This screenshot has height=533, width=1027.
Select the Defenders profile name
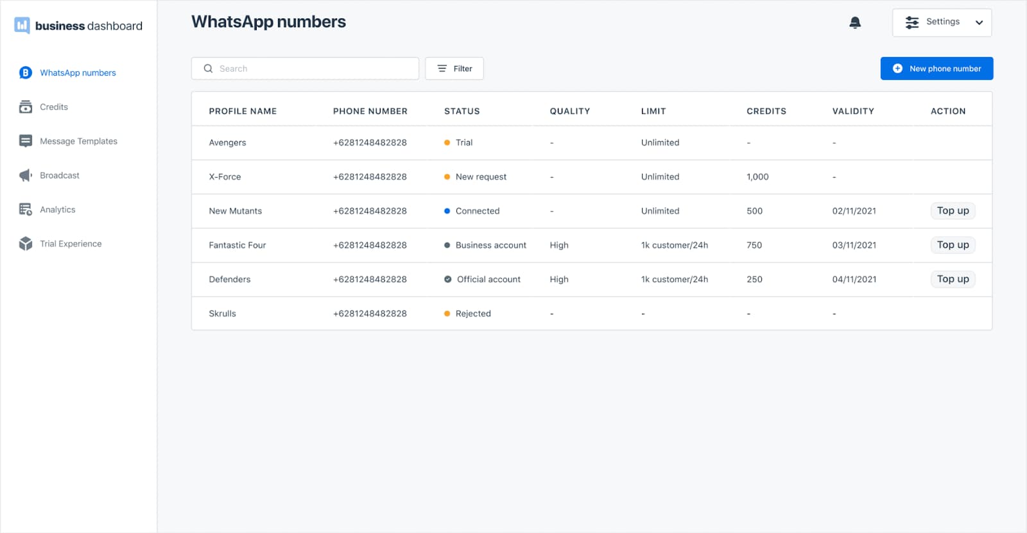(229, 279)
